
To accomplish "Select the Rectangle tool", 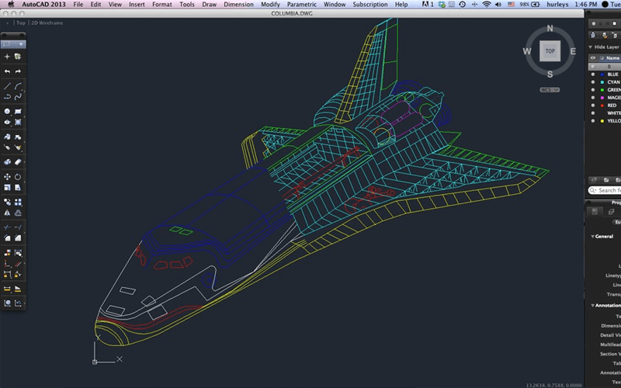I will coord(18,111).
